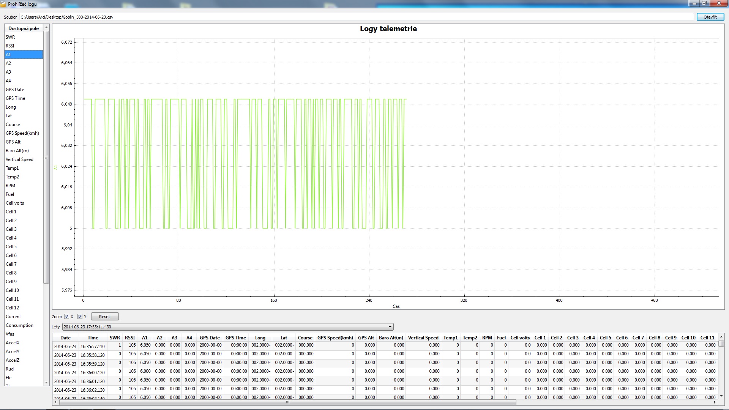Click the Cell volts column header

point(520,338)
